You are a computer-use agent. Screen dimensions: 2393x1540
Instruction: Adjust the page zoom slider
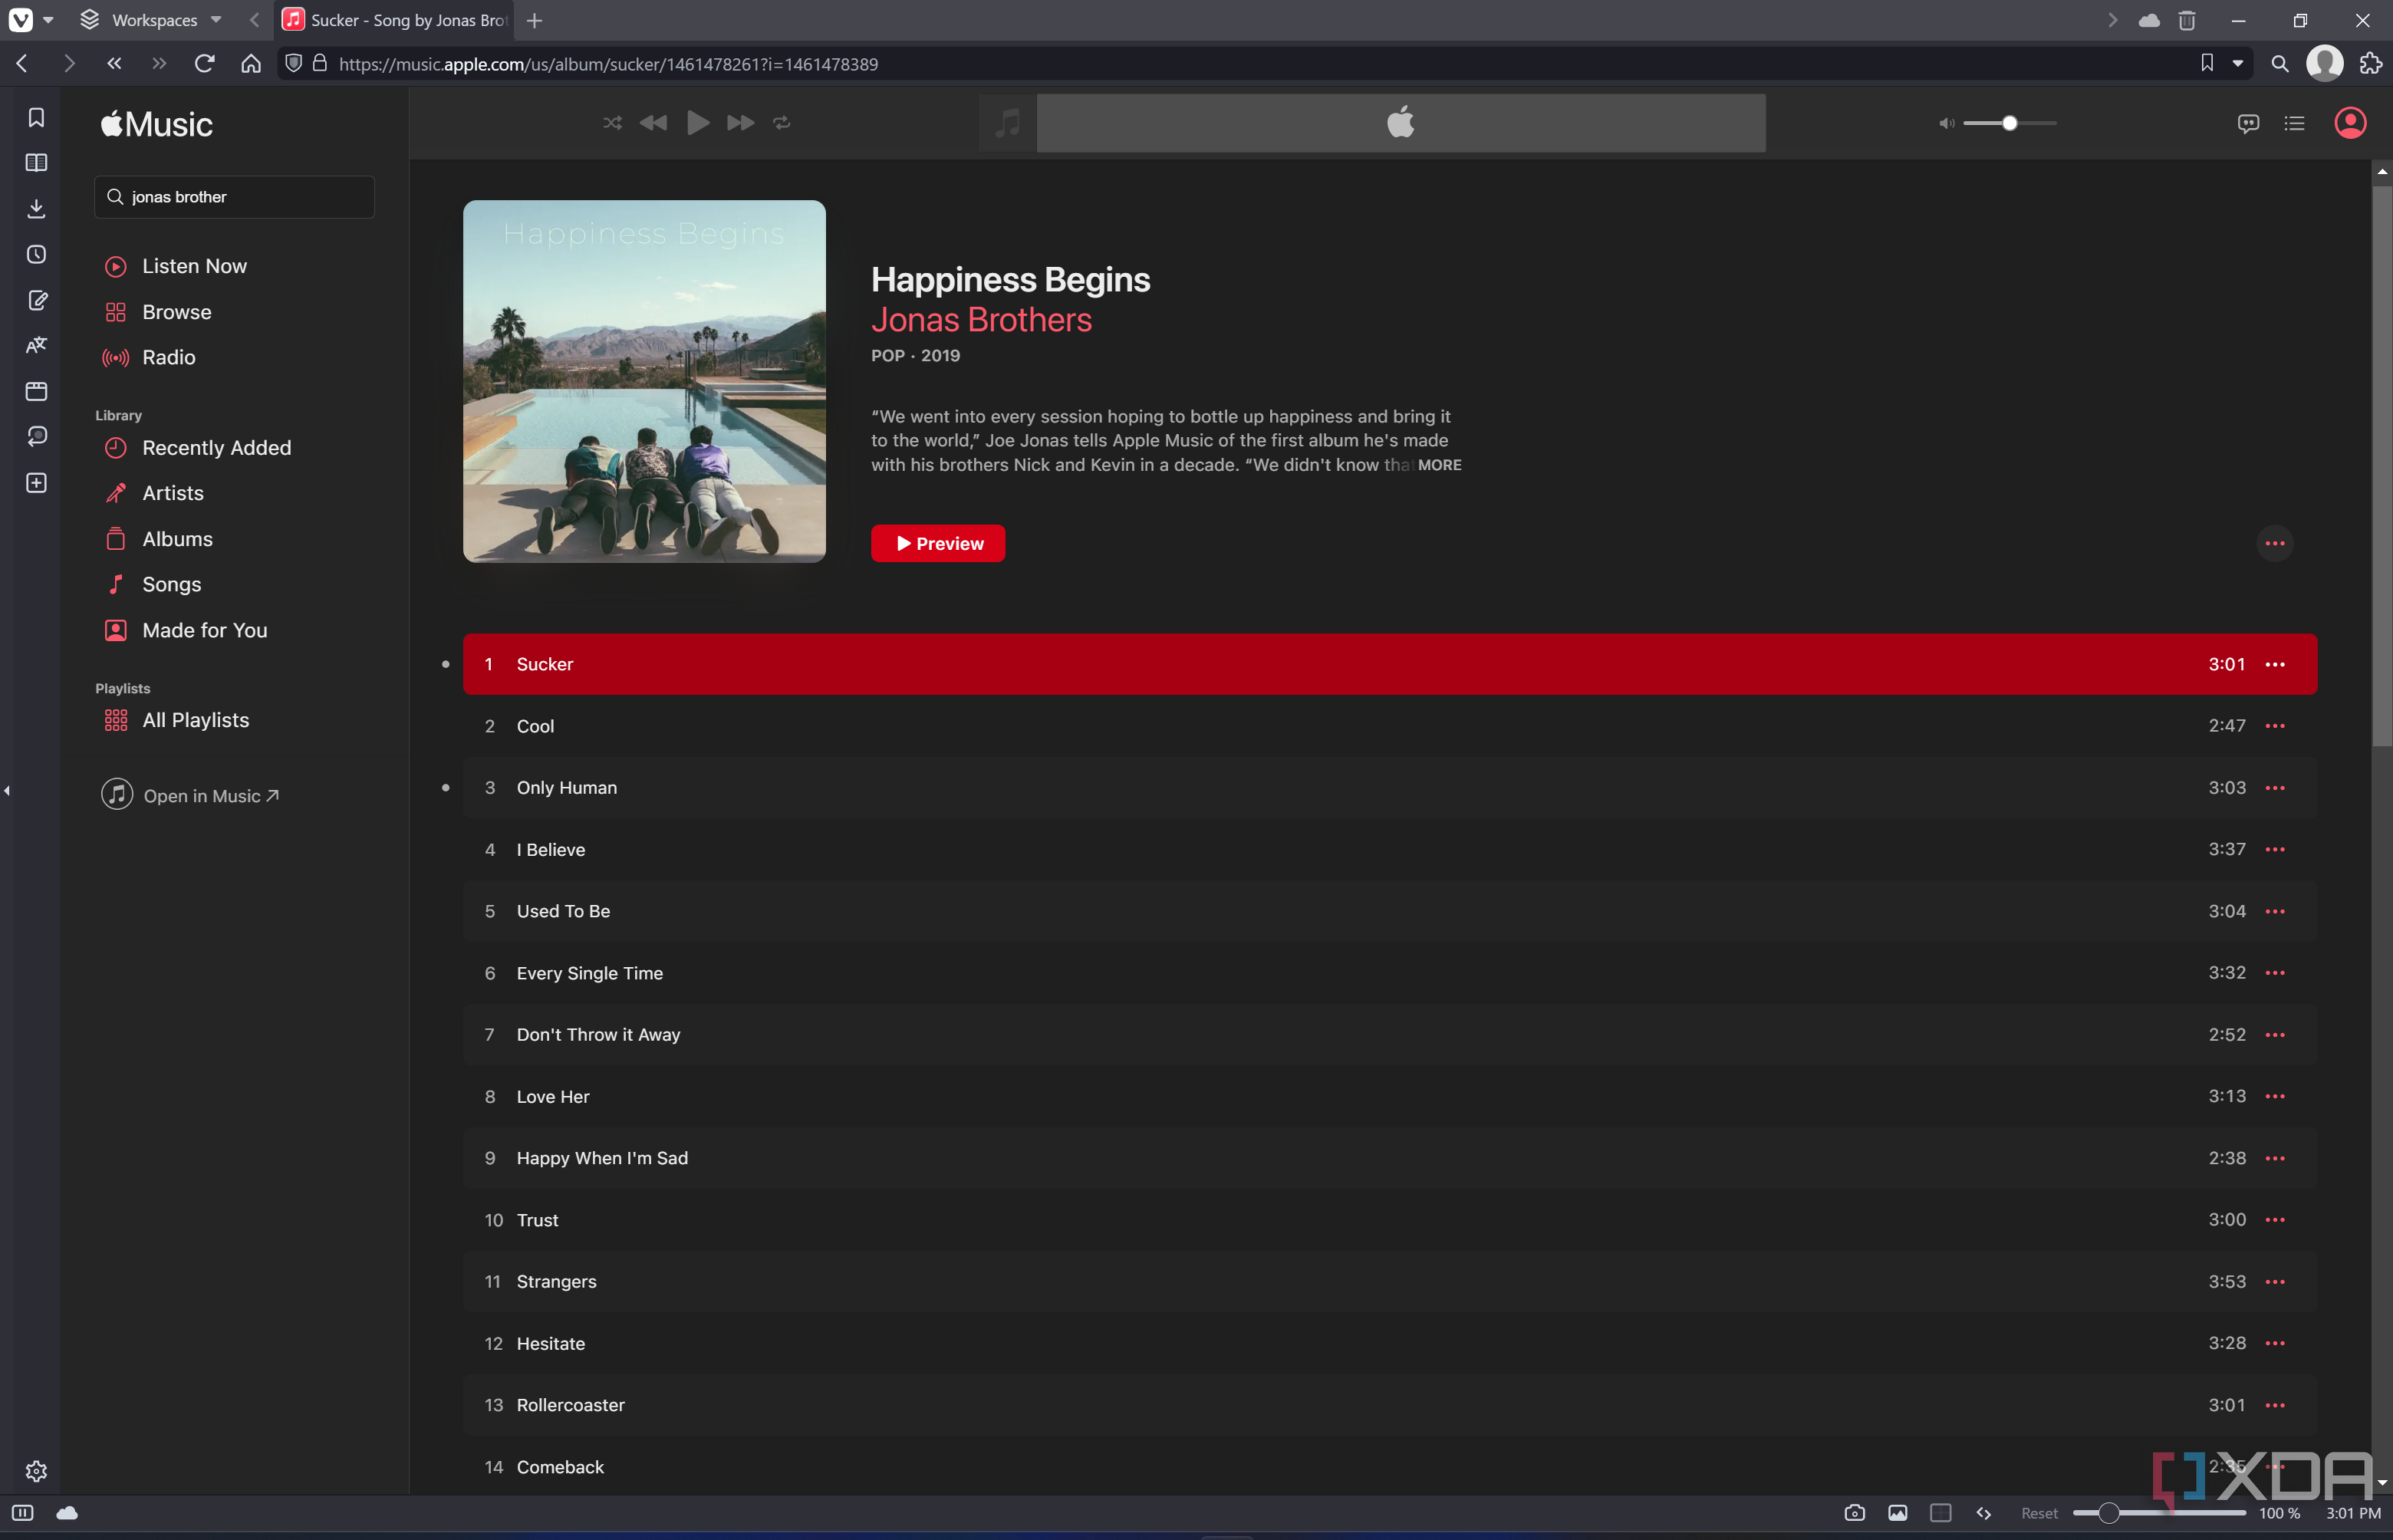point(2159,1513)
